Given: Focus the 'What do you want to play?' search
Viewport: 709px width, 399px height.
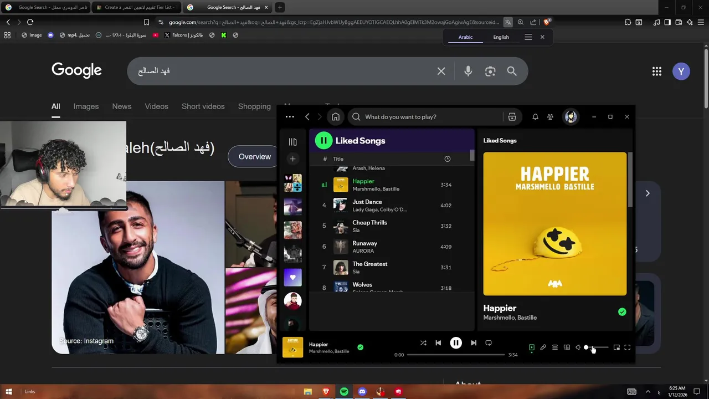Looking at the screenshot, I should coord(427,117).
